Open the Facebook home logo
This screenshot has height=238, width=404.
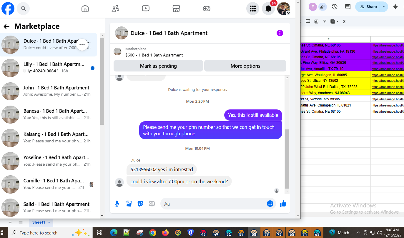pos(8,9)
